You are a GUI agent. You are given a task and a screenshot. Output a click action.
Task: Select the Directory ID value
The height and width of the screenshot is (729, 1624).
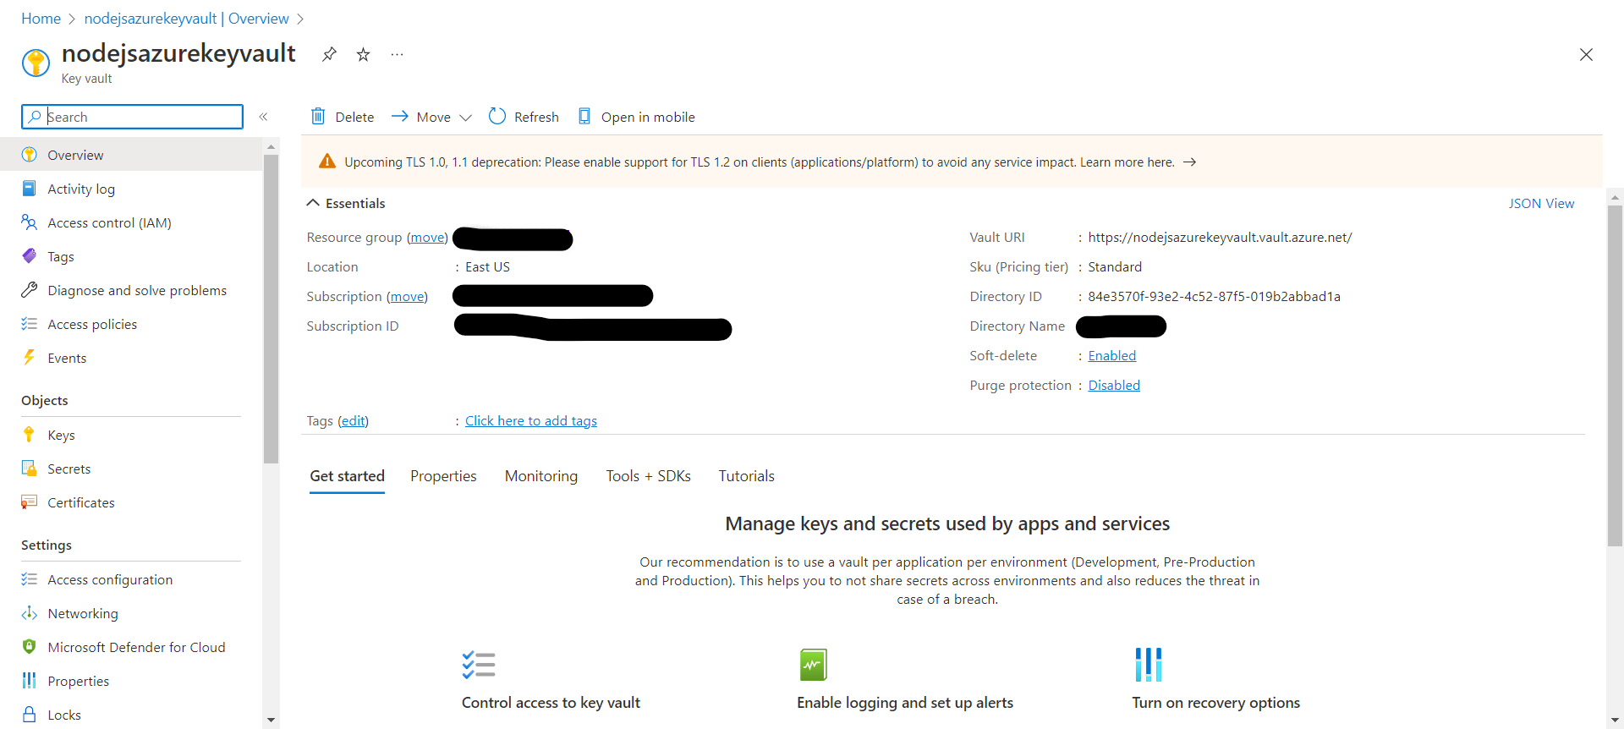tap(1214, 296)
